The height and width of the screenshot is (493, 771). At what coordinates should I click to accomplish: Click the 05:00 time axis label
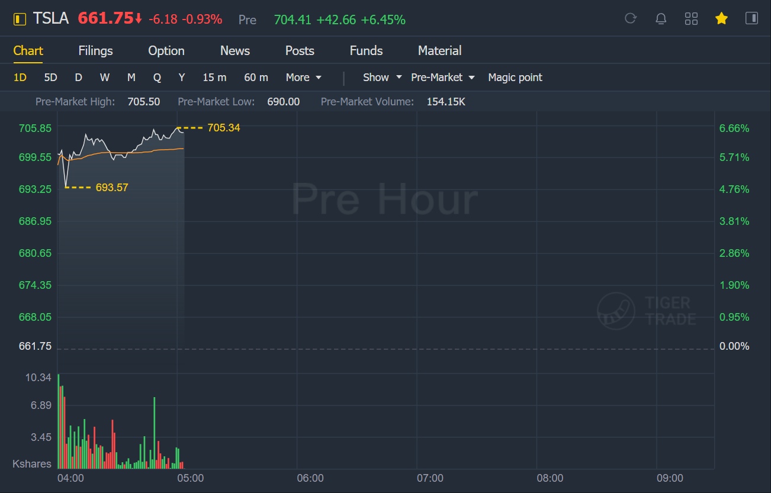pos(191,478)
